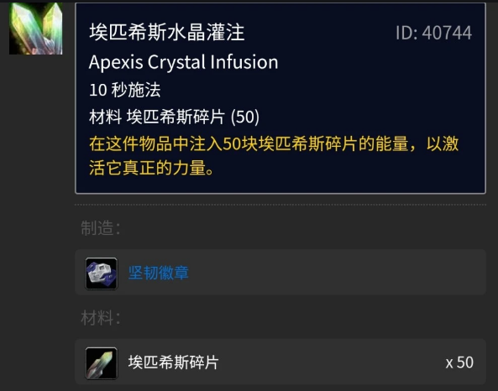498x391 pixels.
Task: Click the 埃匹希斯水晶灌注 tooltip title
Action: [x=167, y=33]
